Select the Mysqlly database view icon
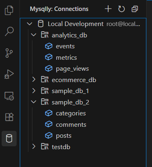Screen dimensions: 152x167 click(x=9, y=139)
